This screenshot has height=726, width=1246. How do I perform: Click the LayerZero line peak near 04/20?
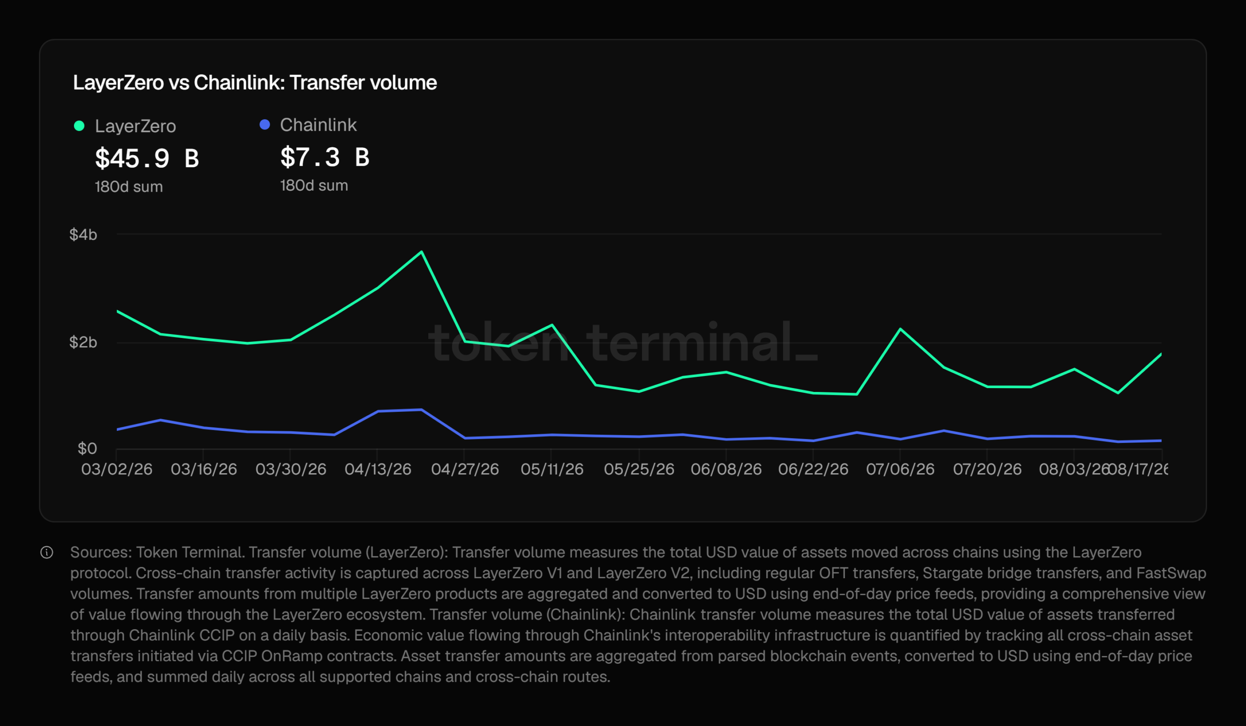pyautogui.click(x=421, y=252)
